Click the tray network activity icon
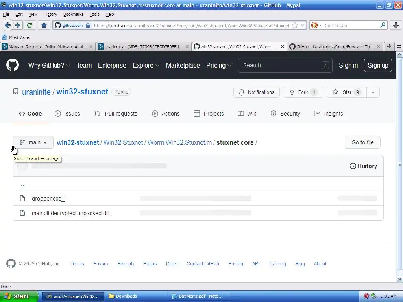Viewport: 403px width, 302px height. coord(374,296)
